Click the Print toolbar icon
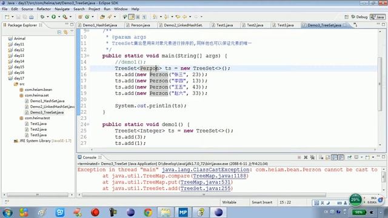This screenshot has width=388, height=218. [x=32, y=17]
